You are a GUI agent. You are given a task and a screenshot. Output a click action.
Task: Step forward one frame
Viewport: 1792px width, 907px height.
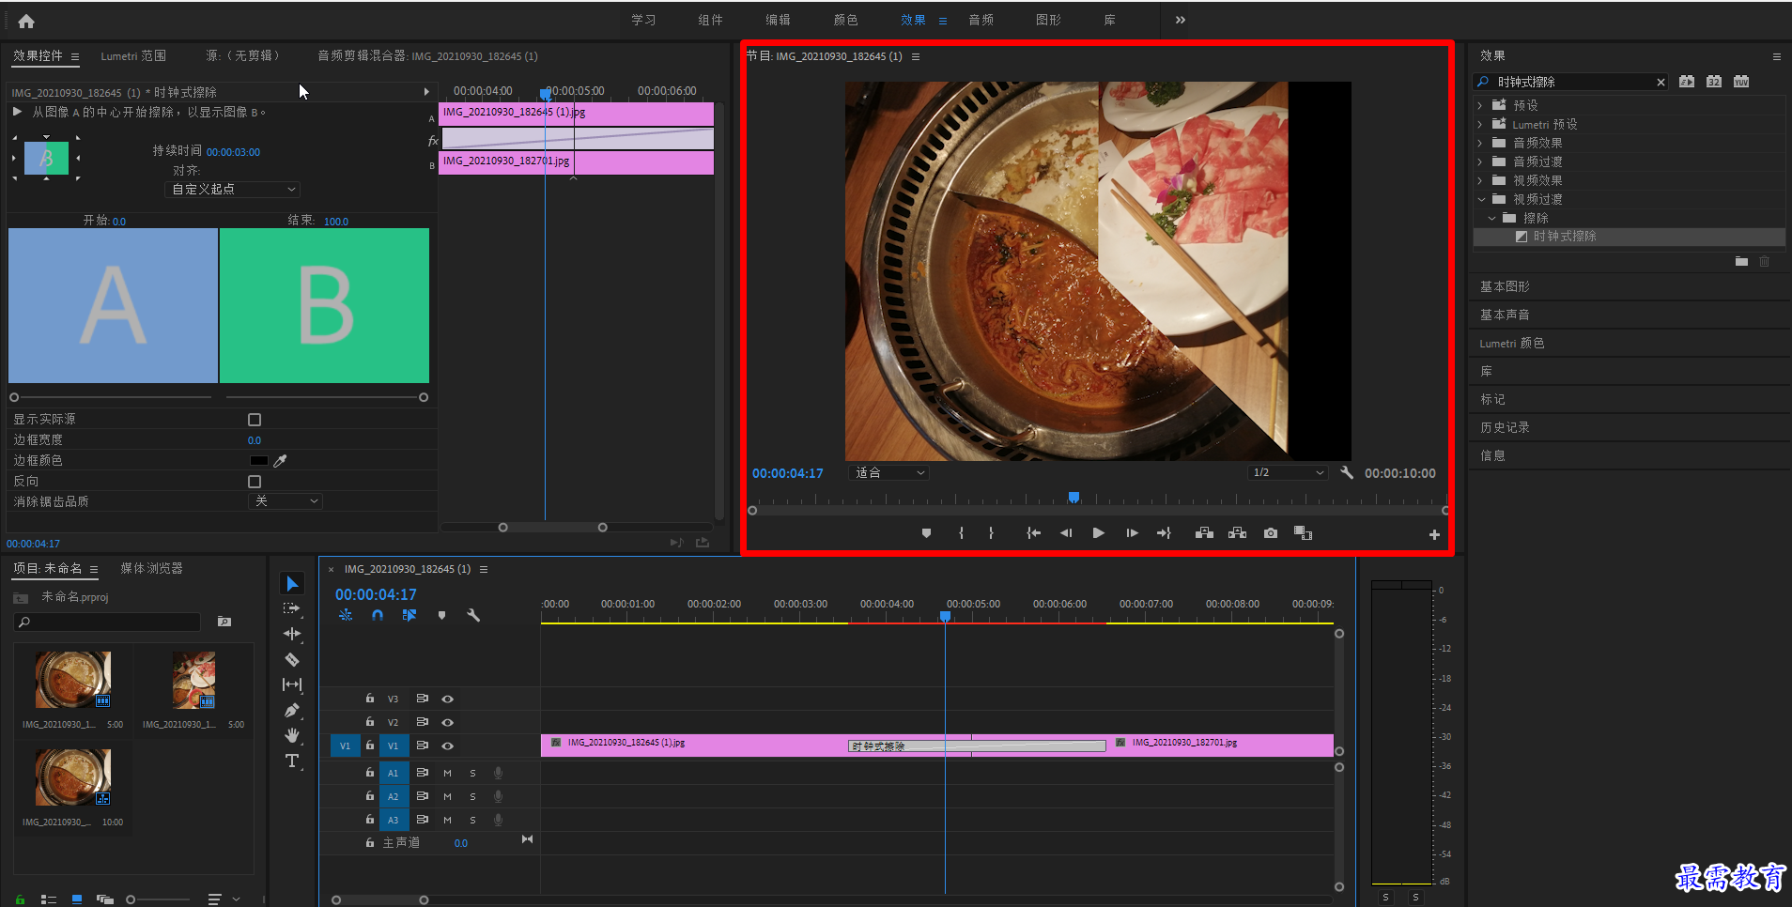pos(1132,533)
